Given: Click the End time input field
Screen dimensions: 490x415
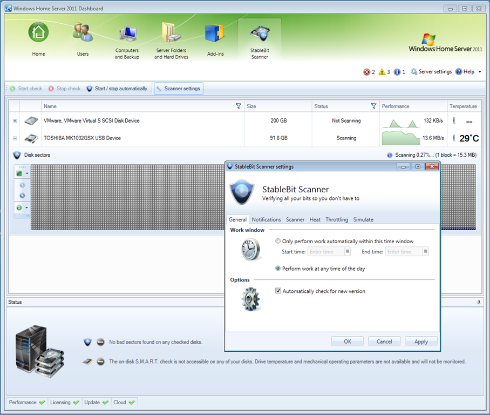Looking at the screenshot, I should (x=404, y=252).
